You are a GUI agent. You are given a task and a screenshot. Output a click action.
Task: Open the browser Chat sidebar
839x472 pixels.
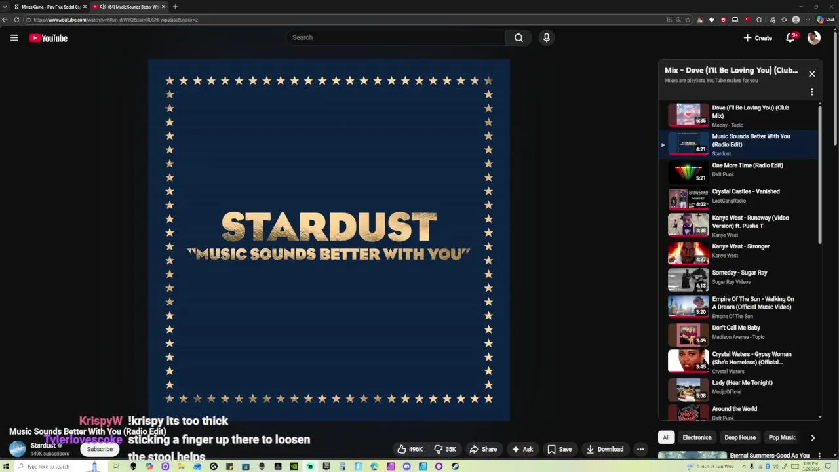coord(826,20)
